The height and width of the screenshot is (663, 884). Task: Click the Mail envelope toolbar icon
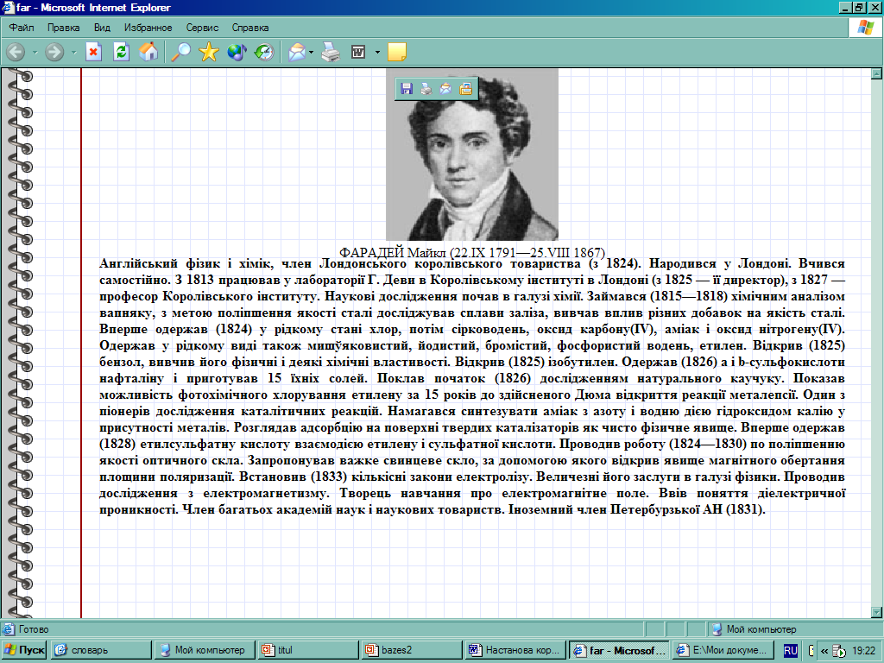click(x=297, y=53)
